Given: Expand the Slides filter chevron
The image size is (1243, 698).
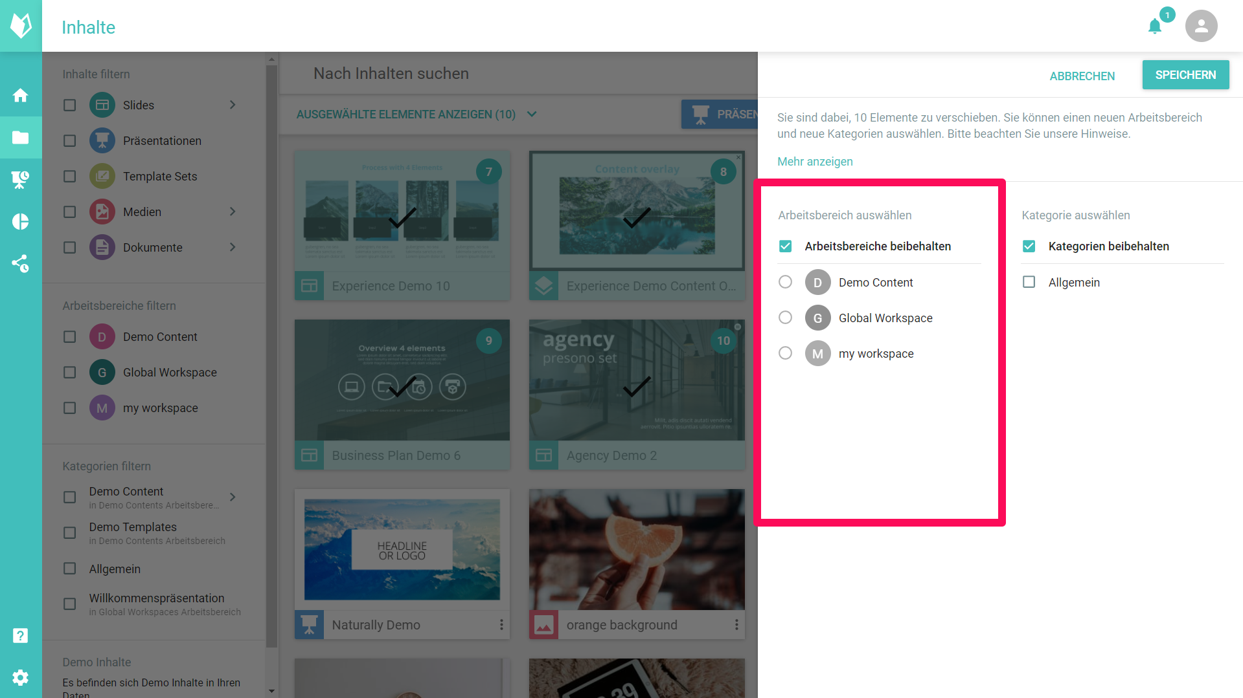Looking at the screenshot, I should [233, 105].
